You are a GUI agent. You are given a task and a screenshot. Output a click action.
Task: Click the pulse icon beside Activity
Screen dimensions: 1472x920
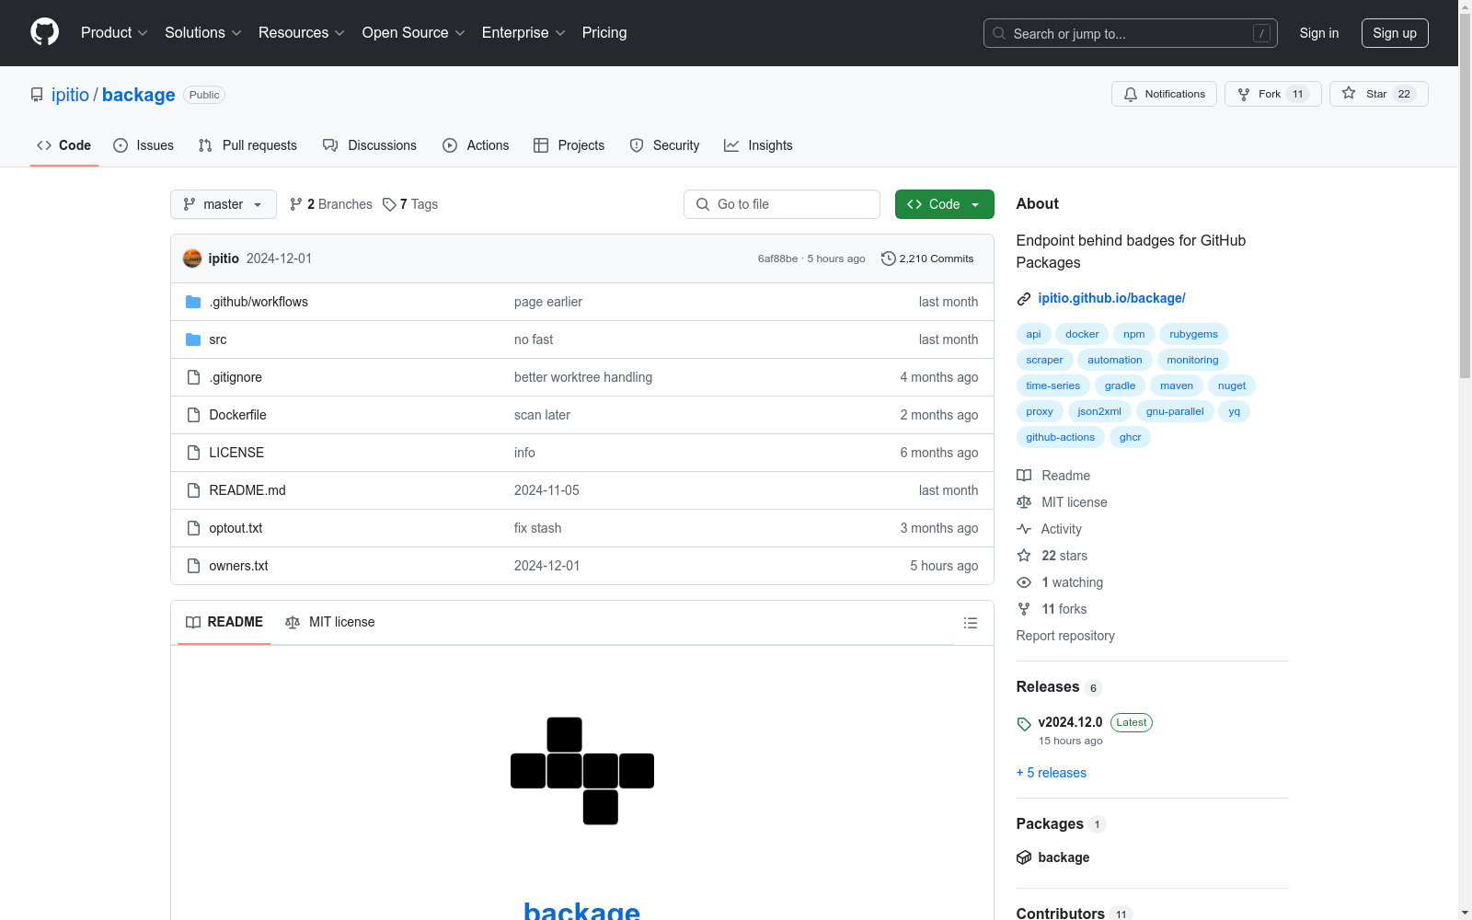1024,529
